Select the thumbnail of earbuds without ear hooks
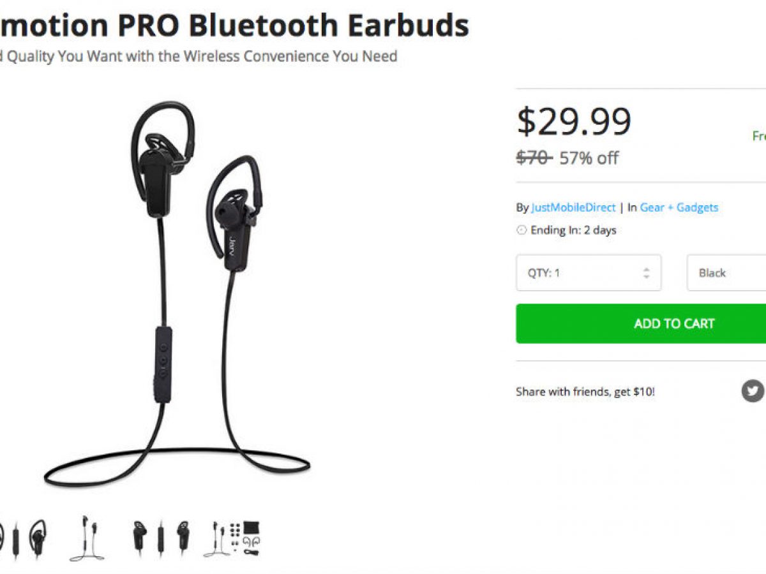Viewport: 766px width, 574px height. (x=161, y=539)
